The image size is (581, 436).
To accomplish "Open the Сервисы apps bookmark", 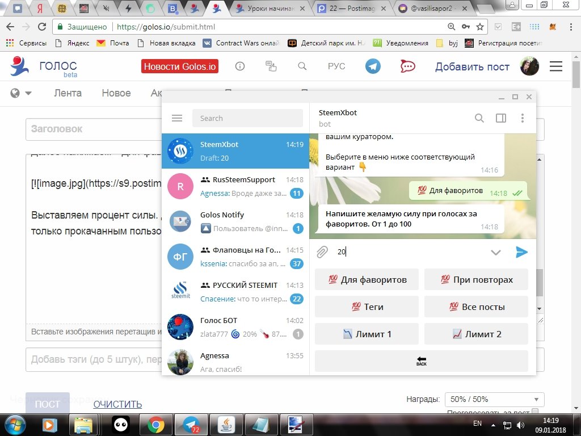I will 26,43.
